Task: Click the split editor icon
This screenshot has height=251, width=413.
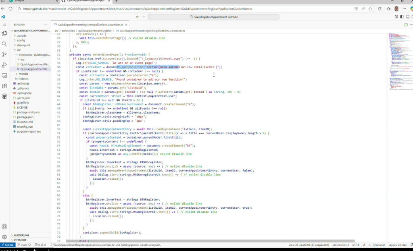Action: 406,25
